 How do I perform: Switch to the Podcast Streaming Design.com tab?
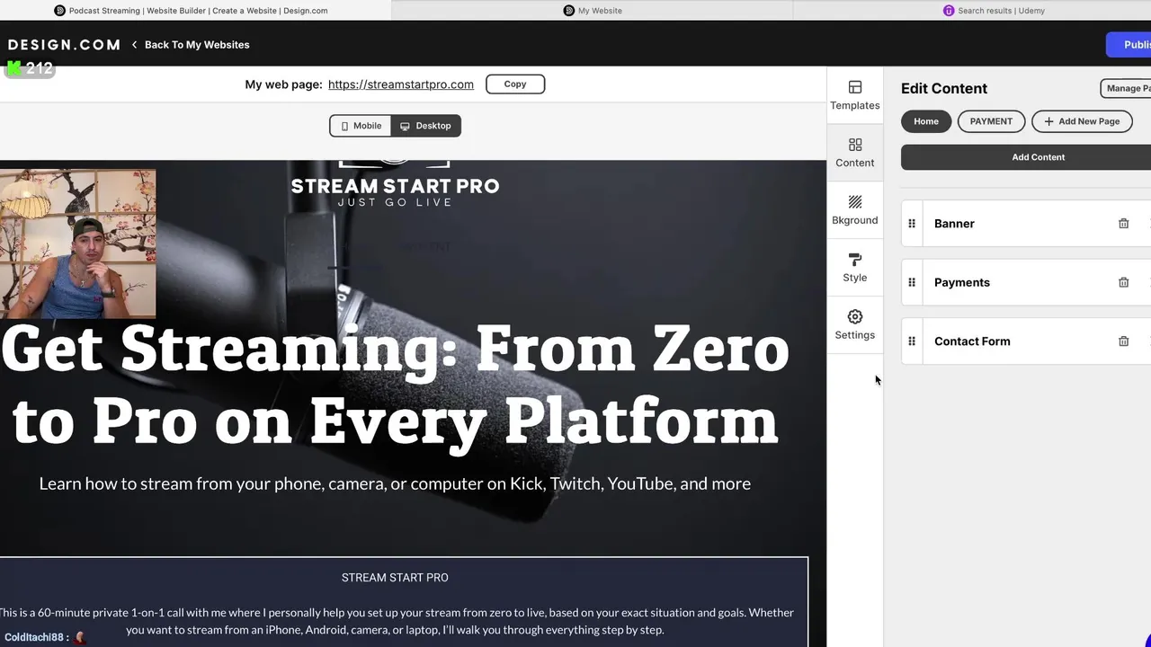[x=191, y=10]
